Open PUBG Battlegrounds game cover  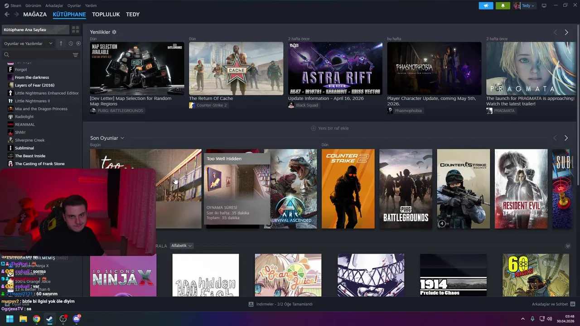406,189
